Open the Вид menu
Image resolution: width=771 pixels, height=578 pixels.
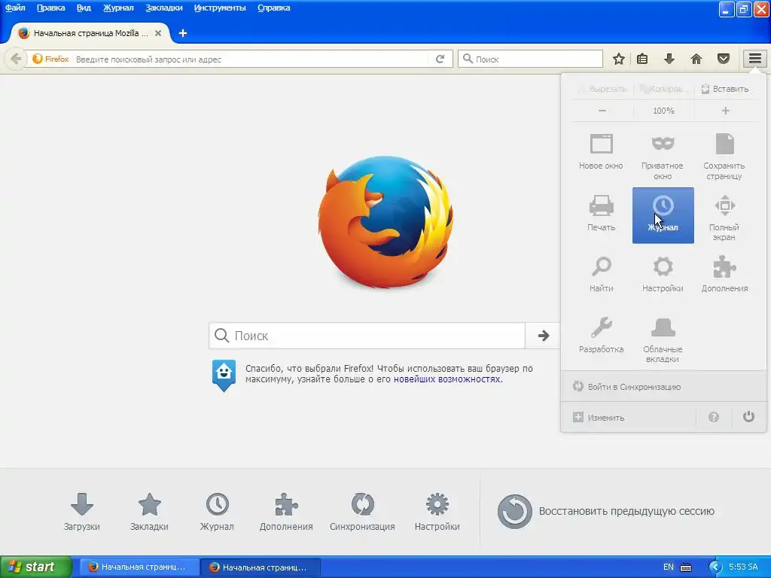tap(84, 8)
